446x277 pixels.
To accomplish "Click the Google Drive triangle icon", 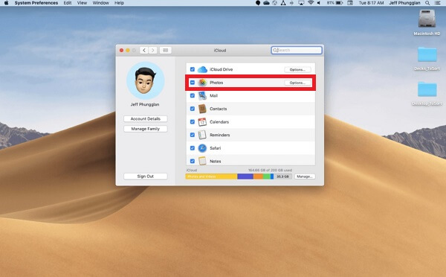I will point(283,3).
